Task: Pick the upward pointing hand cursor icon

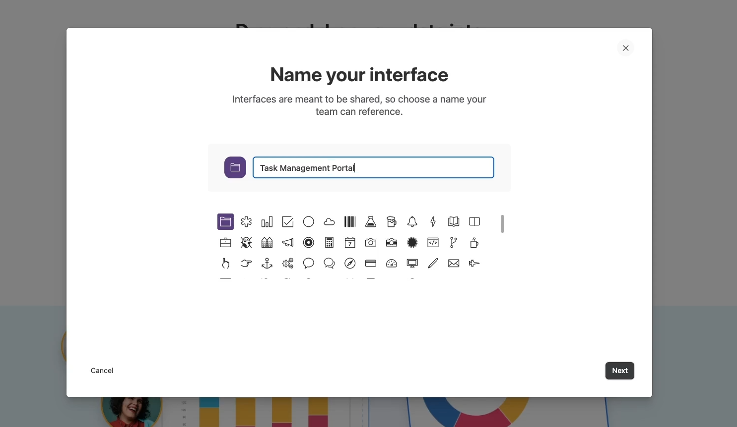Action: click(225, 264)
